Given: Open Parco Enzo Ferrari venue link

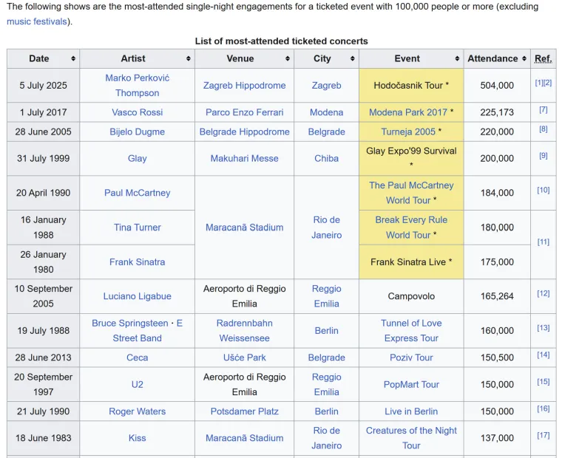Looking at the screenshot, I should pos(245,112).
